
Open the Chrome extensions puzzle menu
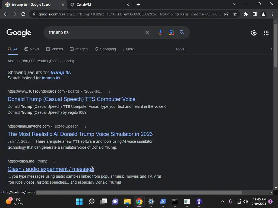click(246, 14)
